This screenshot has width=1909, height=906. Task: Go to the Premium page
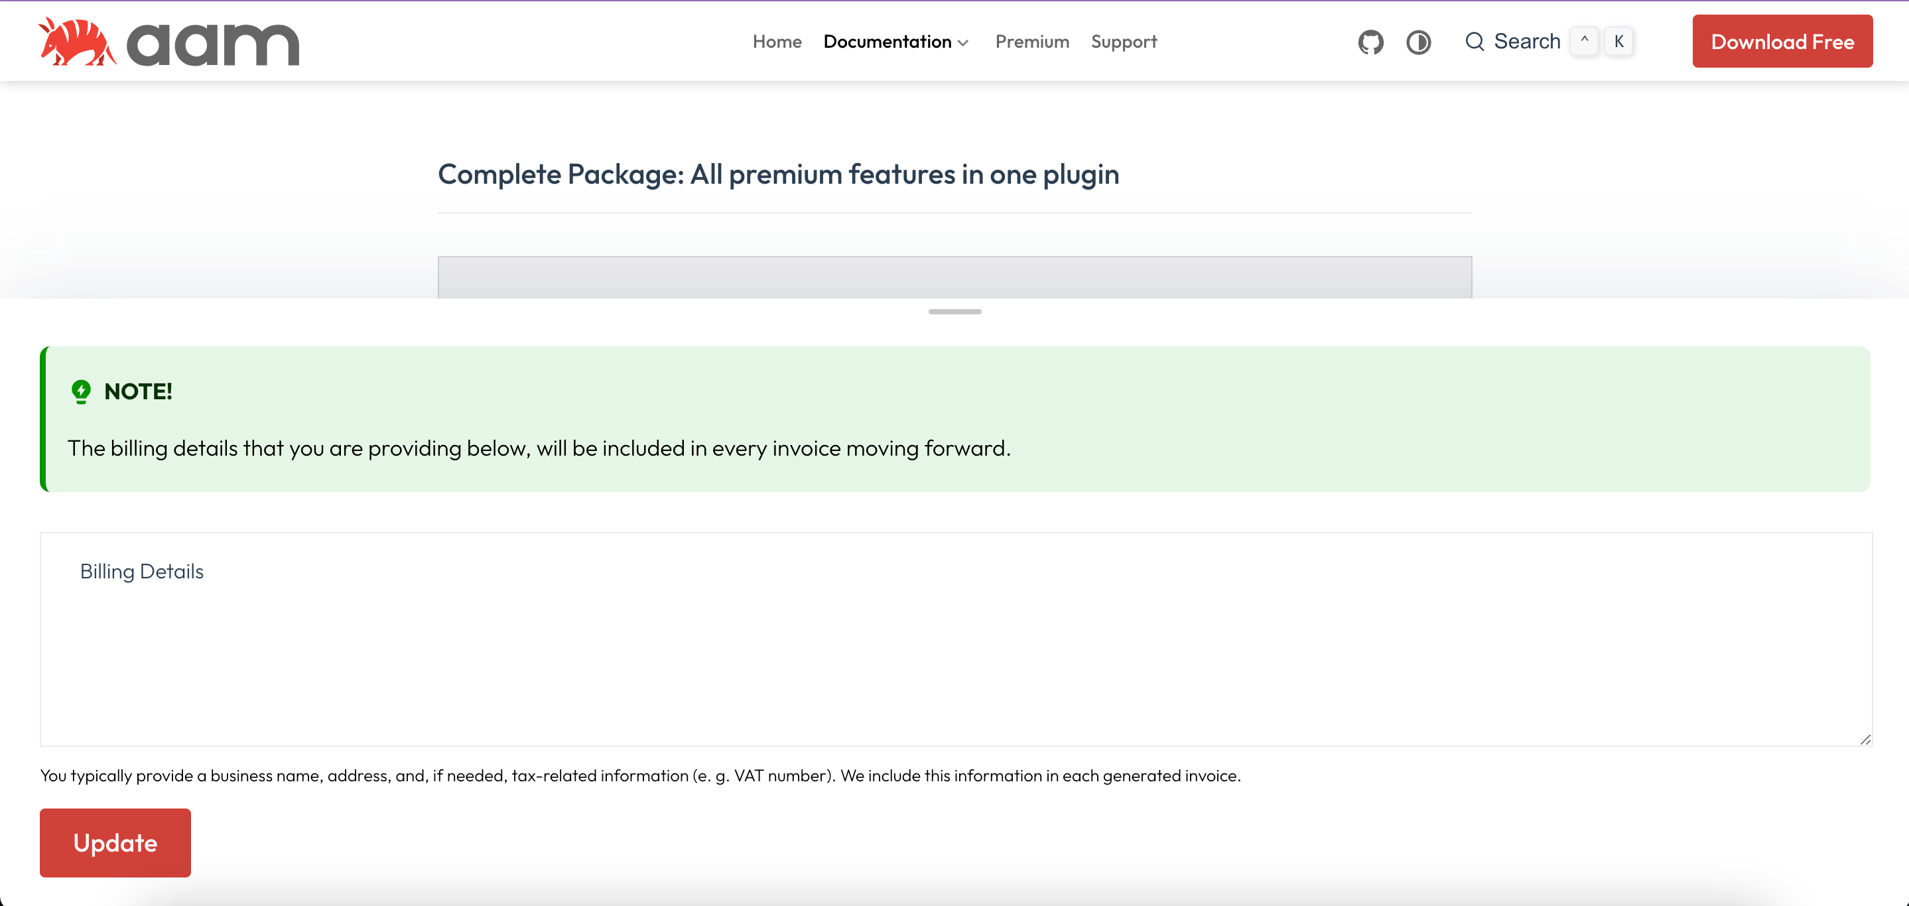1031,42
